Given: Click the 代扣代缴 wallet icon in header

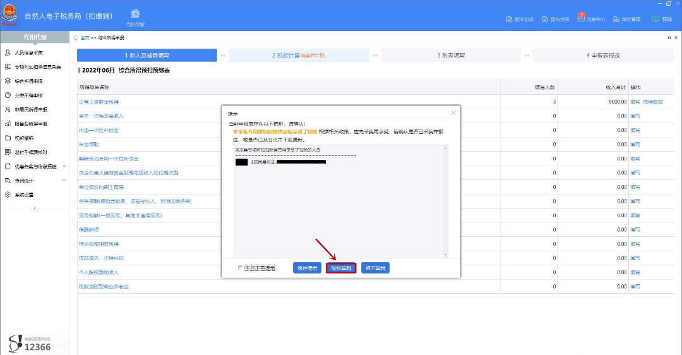Looking at the screenshot, I should pos(135,14).
